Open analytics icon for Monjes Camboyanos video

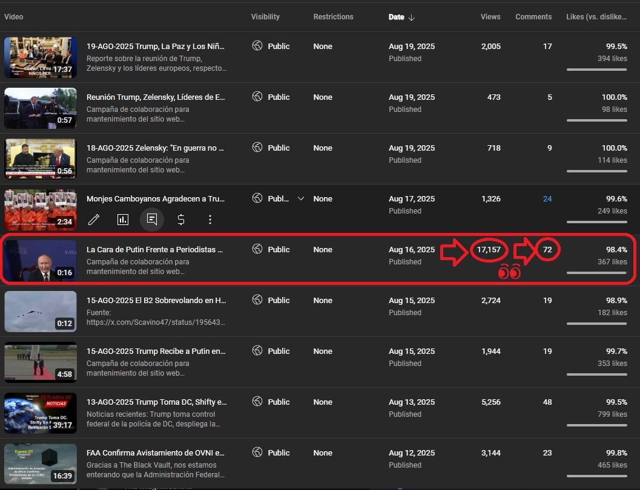123,220
